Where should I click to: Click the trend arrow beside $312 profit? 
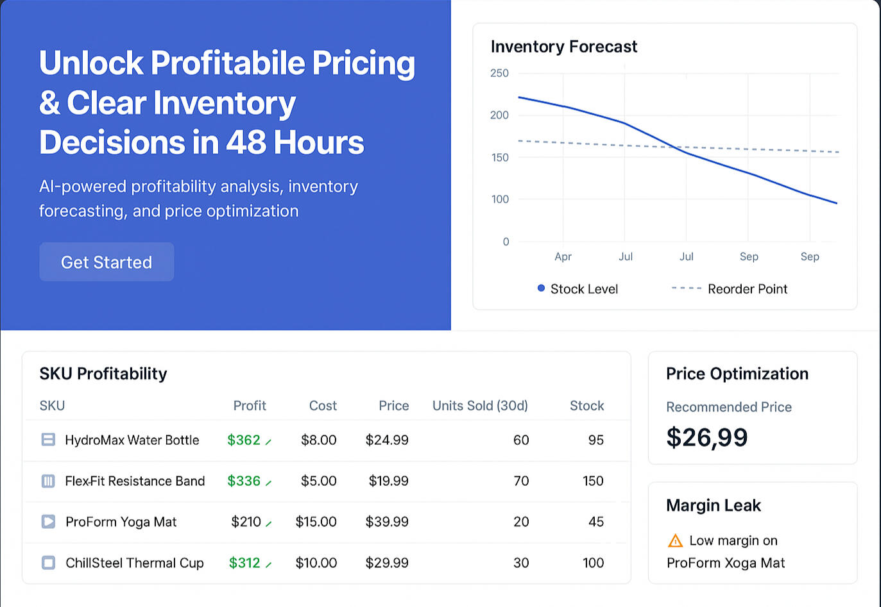pyautogui.click(x=268, y=565)
